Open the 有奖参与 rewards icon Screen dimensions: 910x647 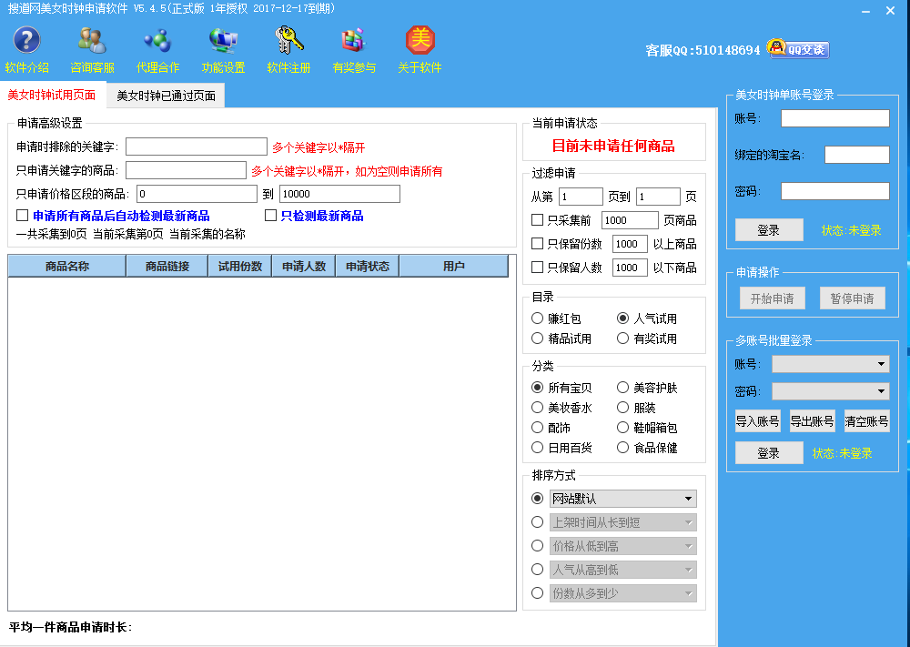point(353,41)
